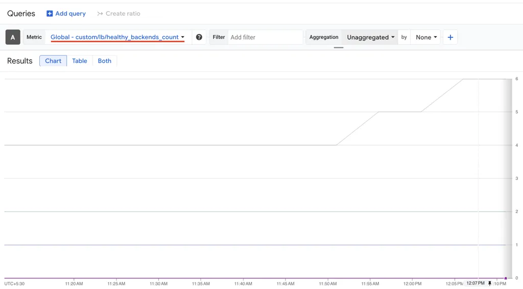The image size is (523, 289).
Task: Click the Add query plus icon
Action: point(50,14)
